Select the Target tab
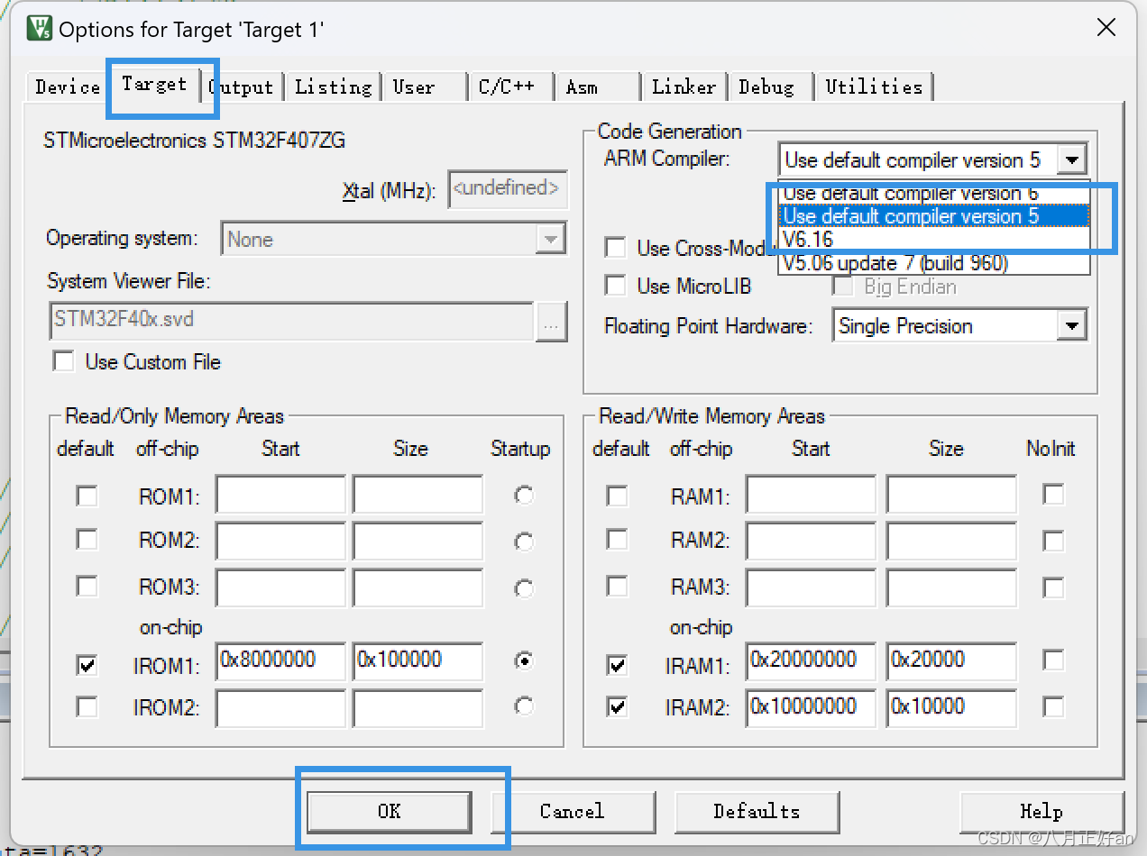1147x856 pixels. pos(154,84)
